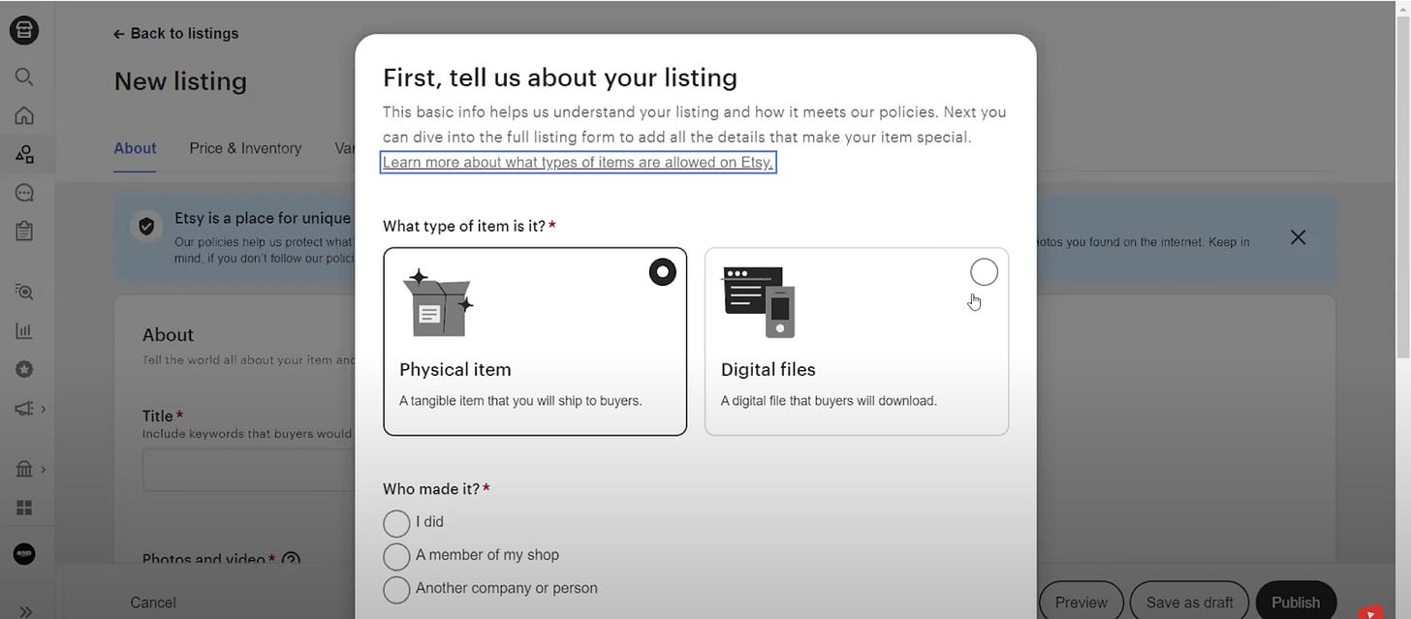Click the Physical item card title
Screen dimensions: 1411x619
(x=455, y=370)
